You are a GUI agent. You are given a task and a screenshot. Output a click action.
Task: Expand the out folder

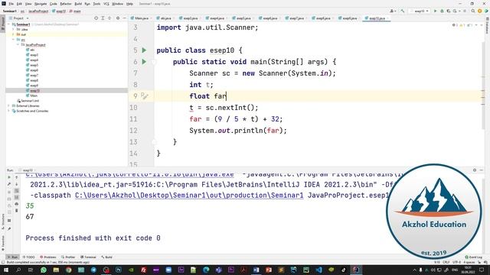[13, 34]
